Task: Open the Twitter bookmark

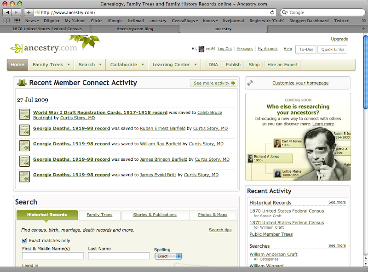Action: click(341, 21)
